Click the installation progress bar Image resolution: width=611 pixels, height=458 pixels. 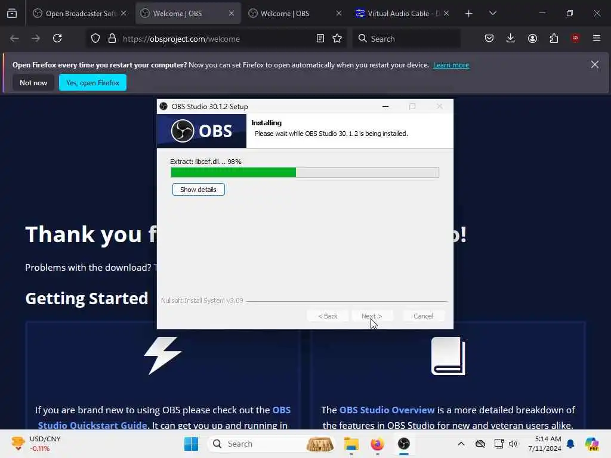point(305,172)
